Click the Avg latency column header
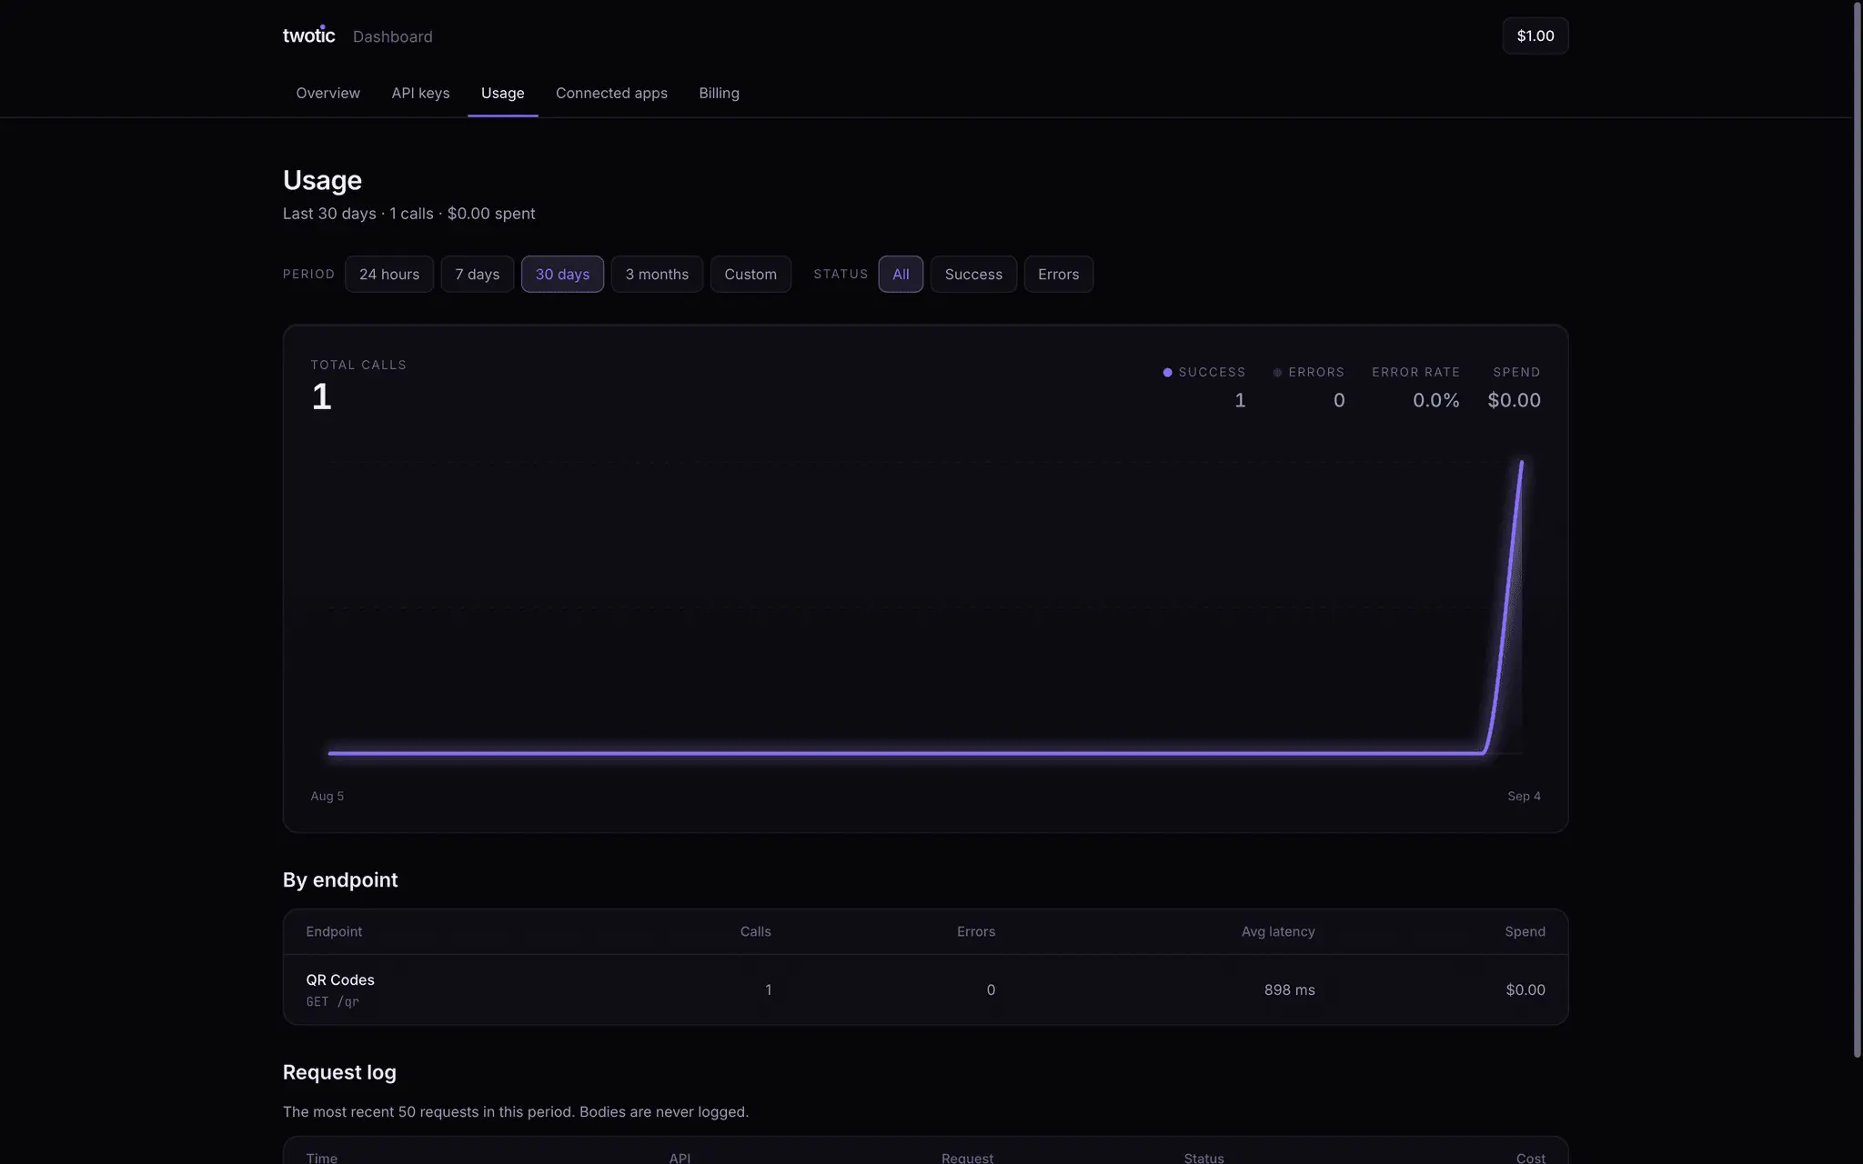1863x1164 pixels. click(1277, 931)
